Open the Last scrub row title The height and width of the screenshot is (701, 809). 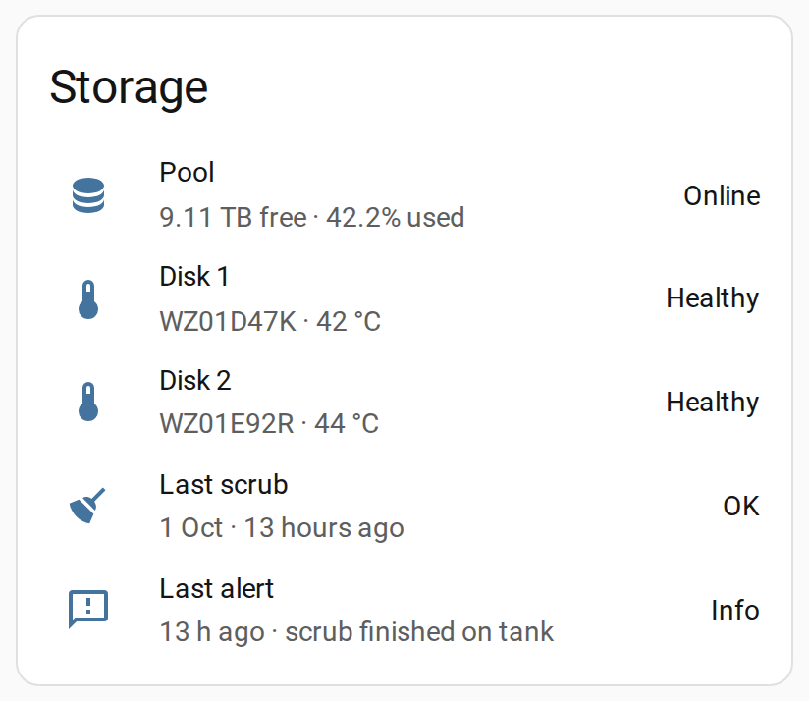224,485
